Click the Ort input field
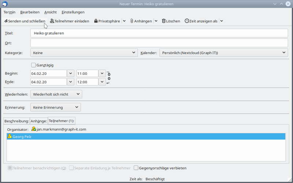The height and width of the screenshot is (183, 293). [159, 43]
